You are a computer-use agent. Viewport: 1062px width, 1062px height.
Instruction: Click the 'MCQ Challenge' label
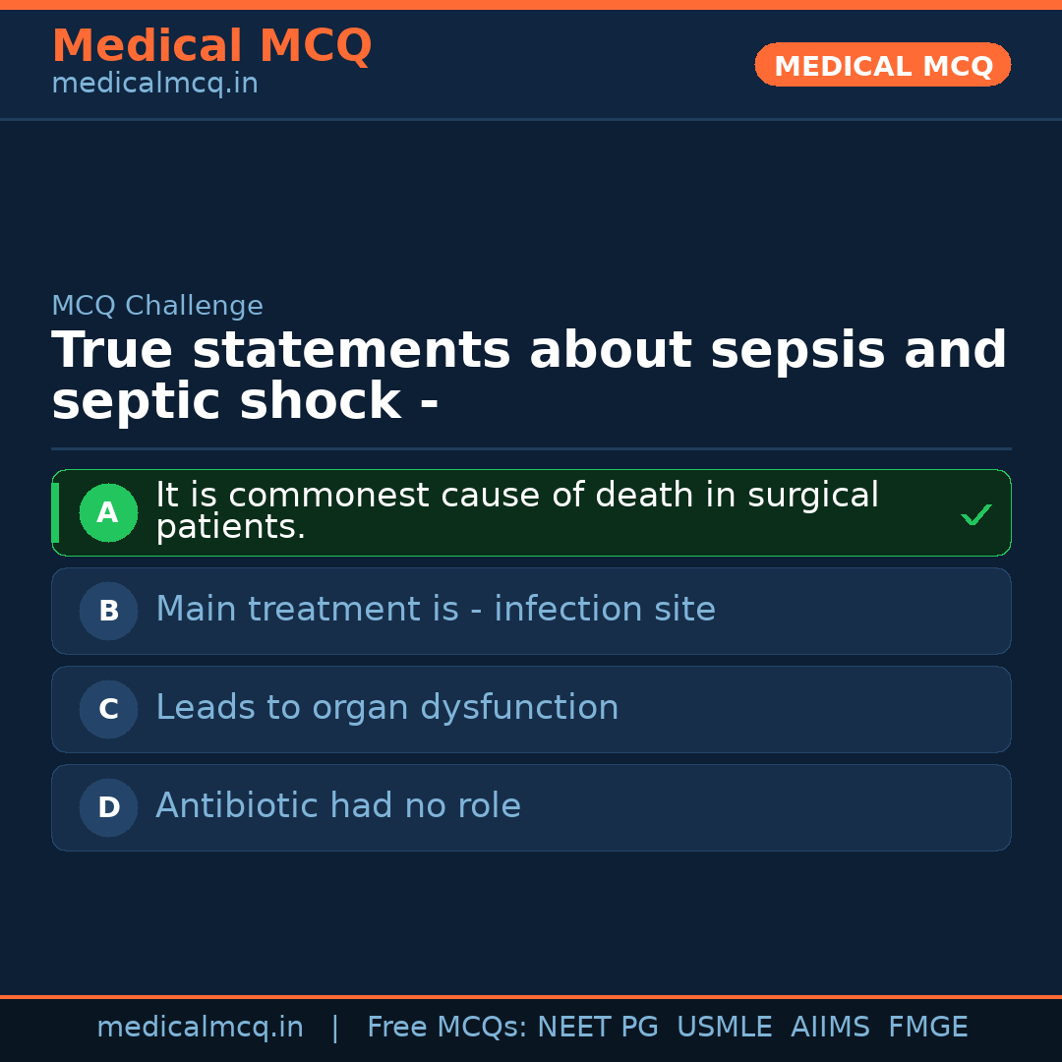tap(157, 306)
